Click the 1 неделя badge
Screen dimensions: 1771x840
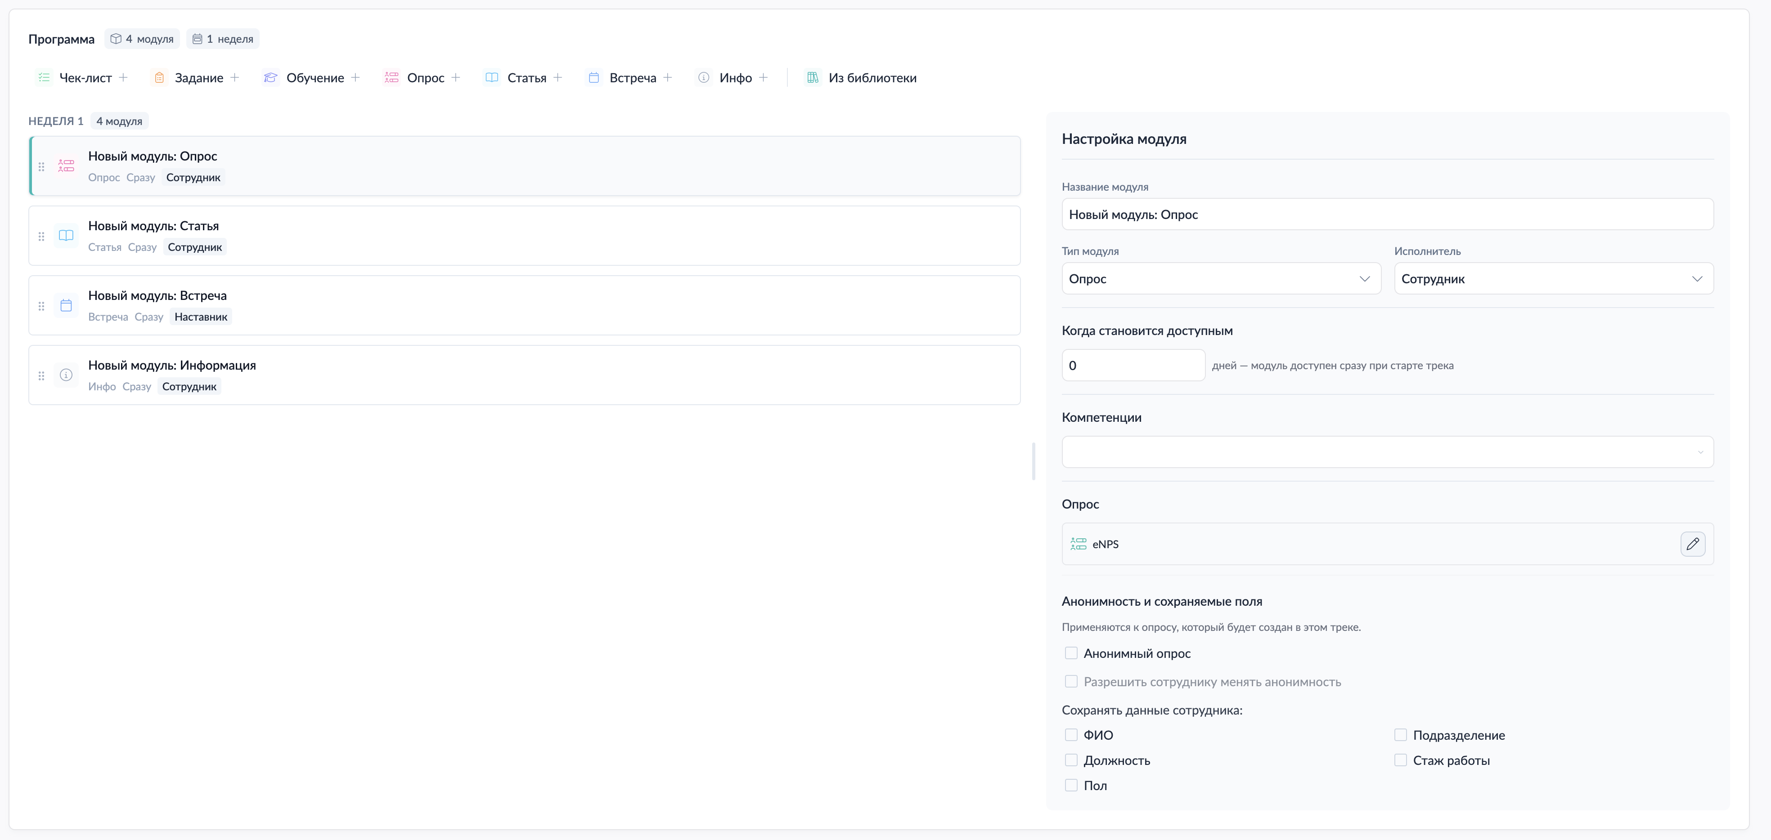[222, 39]
